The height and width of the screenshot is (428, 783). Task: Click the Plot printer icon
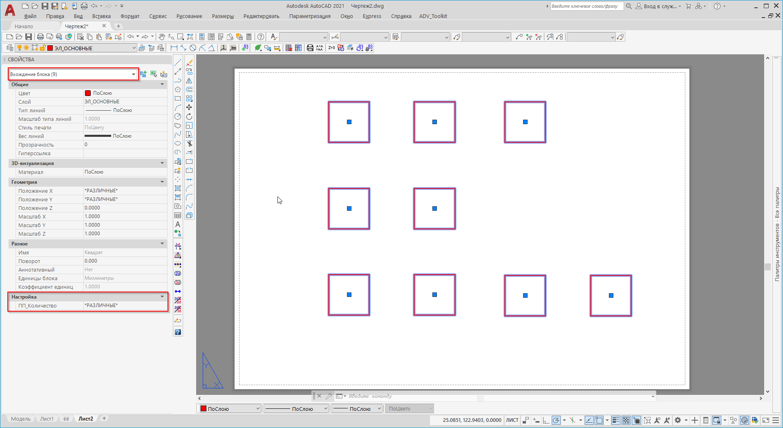[x=40, y=37]
